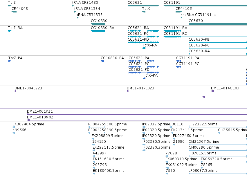Open the LP08037.5prime EST label
Viewport: 247px width, 175px height.
[203, 171]
